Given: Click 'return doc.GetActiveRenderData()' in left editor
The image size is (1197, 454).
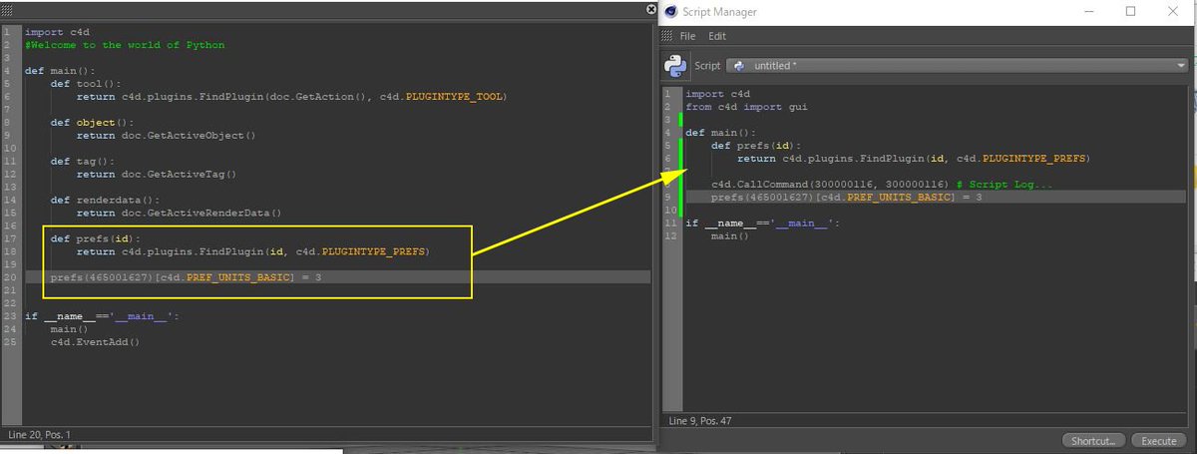Looking at the screenshot, I should (180, 213).
